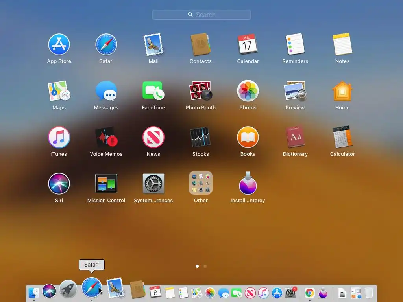Launch Reminders from Launchpad
The height and width of the screenshot is (302, 403).
click(x=295, y=44)
